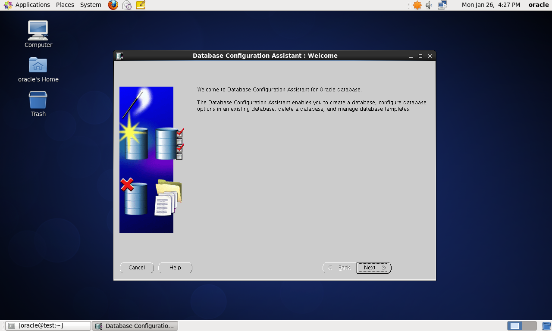Open the date and time clock
Image resolution: width=552 pixels, height=331 pixels.
click(491, 5)
